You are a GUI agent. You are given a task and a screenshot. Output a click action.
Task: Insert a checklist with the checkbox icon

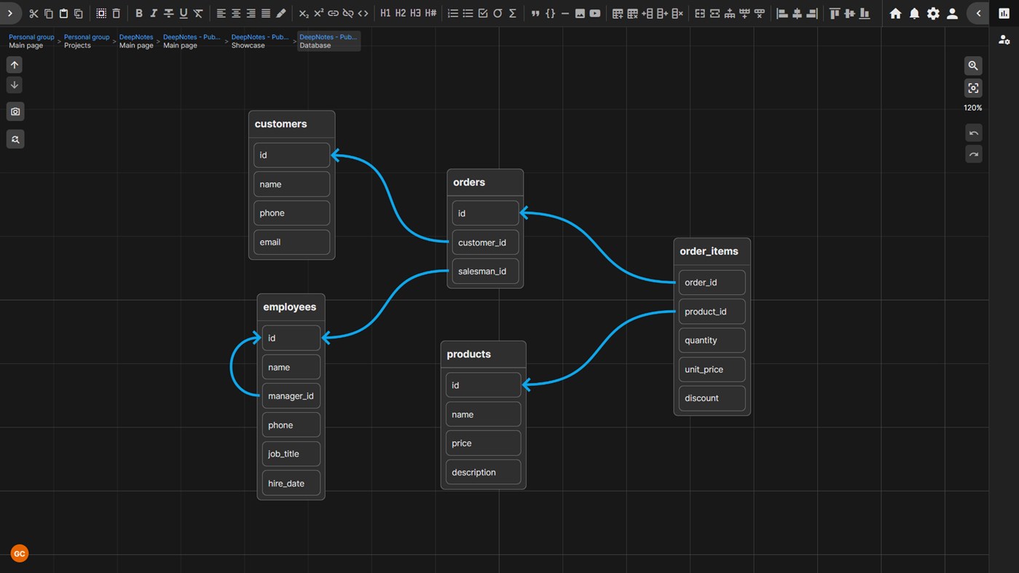point(483,14)
